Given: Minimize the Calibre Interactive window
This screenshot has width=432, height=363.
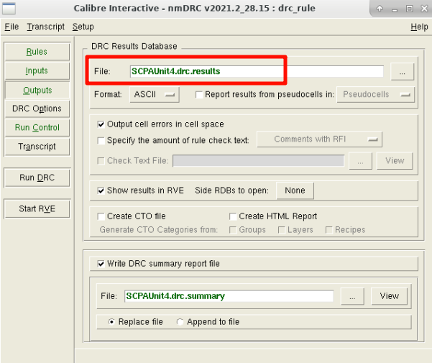Looking at the screenshot, I should coord(395,9).
